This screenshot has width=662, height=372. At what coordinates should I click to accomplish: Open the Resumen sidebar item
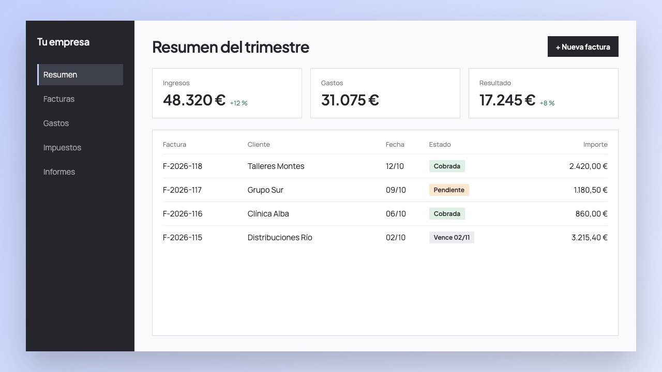click(x=80, y=74)
